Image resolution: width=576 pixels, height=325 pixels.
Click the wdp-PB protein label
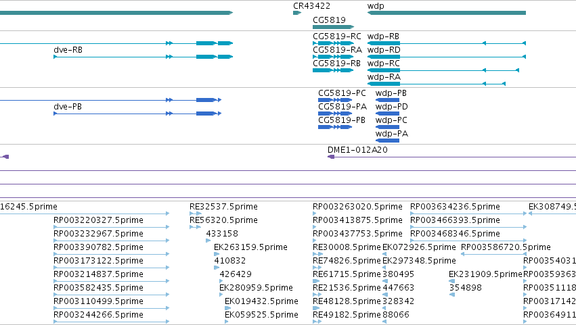point(391,93)
